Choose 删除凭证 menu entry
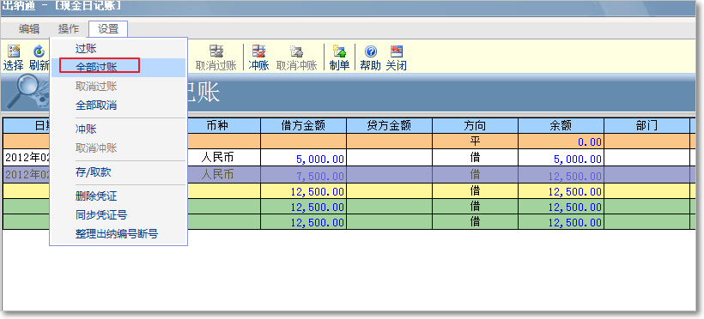The width and height of the screenshot is (704, 319). point(118,196)
